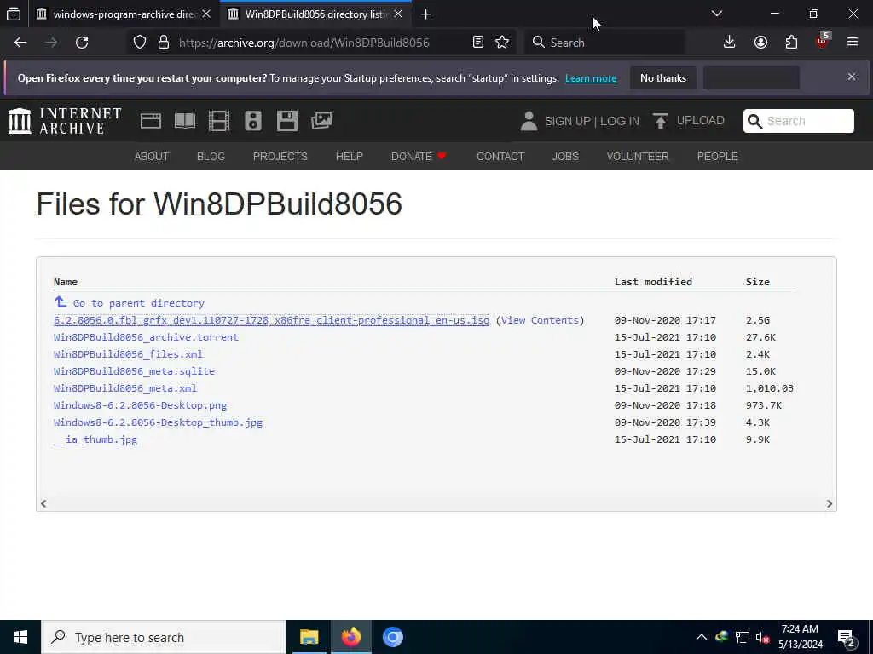Click UPLOAD link
Image resolution: width=873 pixels, height=654 pixels.
(x=701, y=121)
